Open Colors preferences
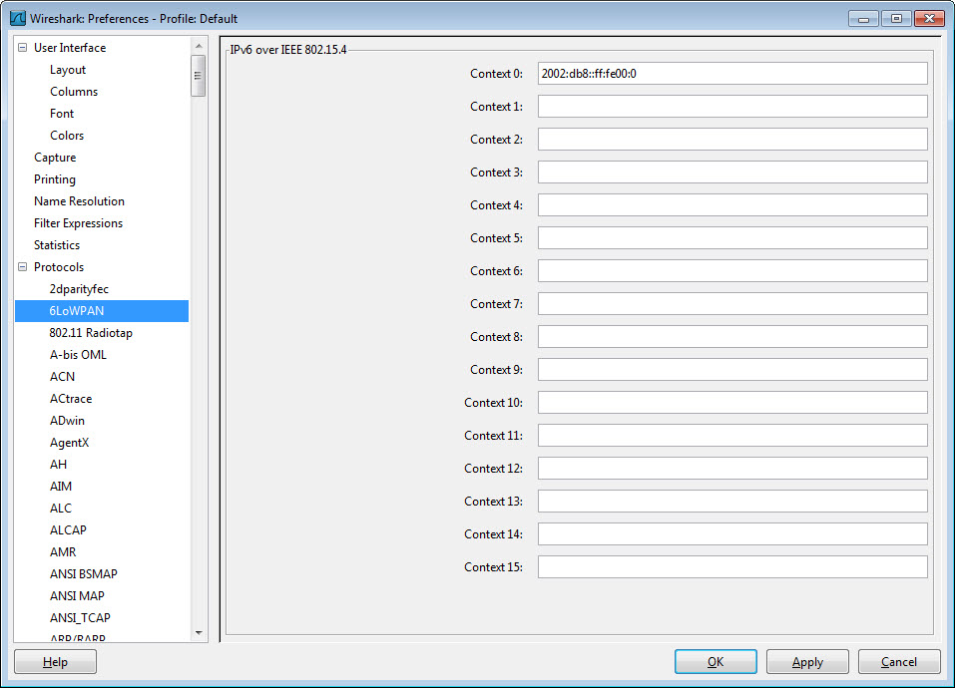Viewport: 955px width, 688px height. tap(67, 136)
